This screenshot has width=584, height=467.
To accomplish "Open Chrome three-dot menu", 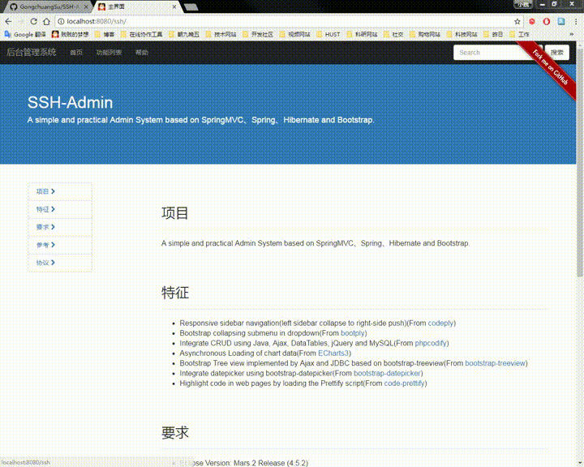I will [576, 22].
